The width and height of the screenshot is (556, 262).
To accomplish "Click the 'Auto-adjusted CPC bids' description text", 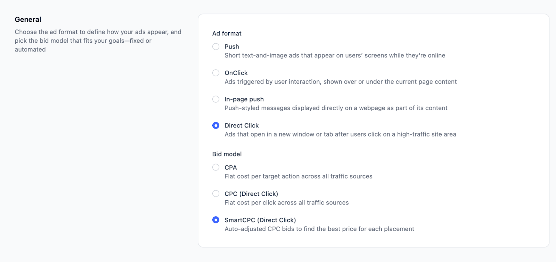I will pyautogui.click(x=319, y=229).
